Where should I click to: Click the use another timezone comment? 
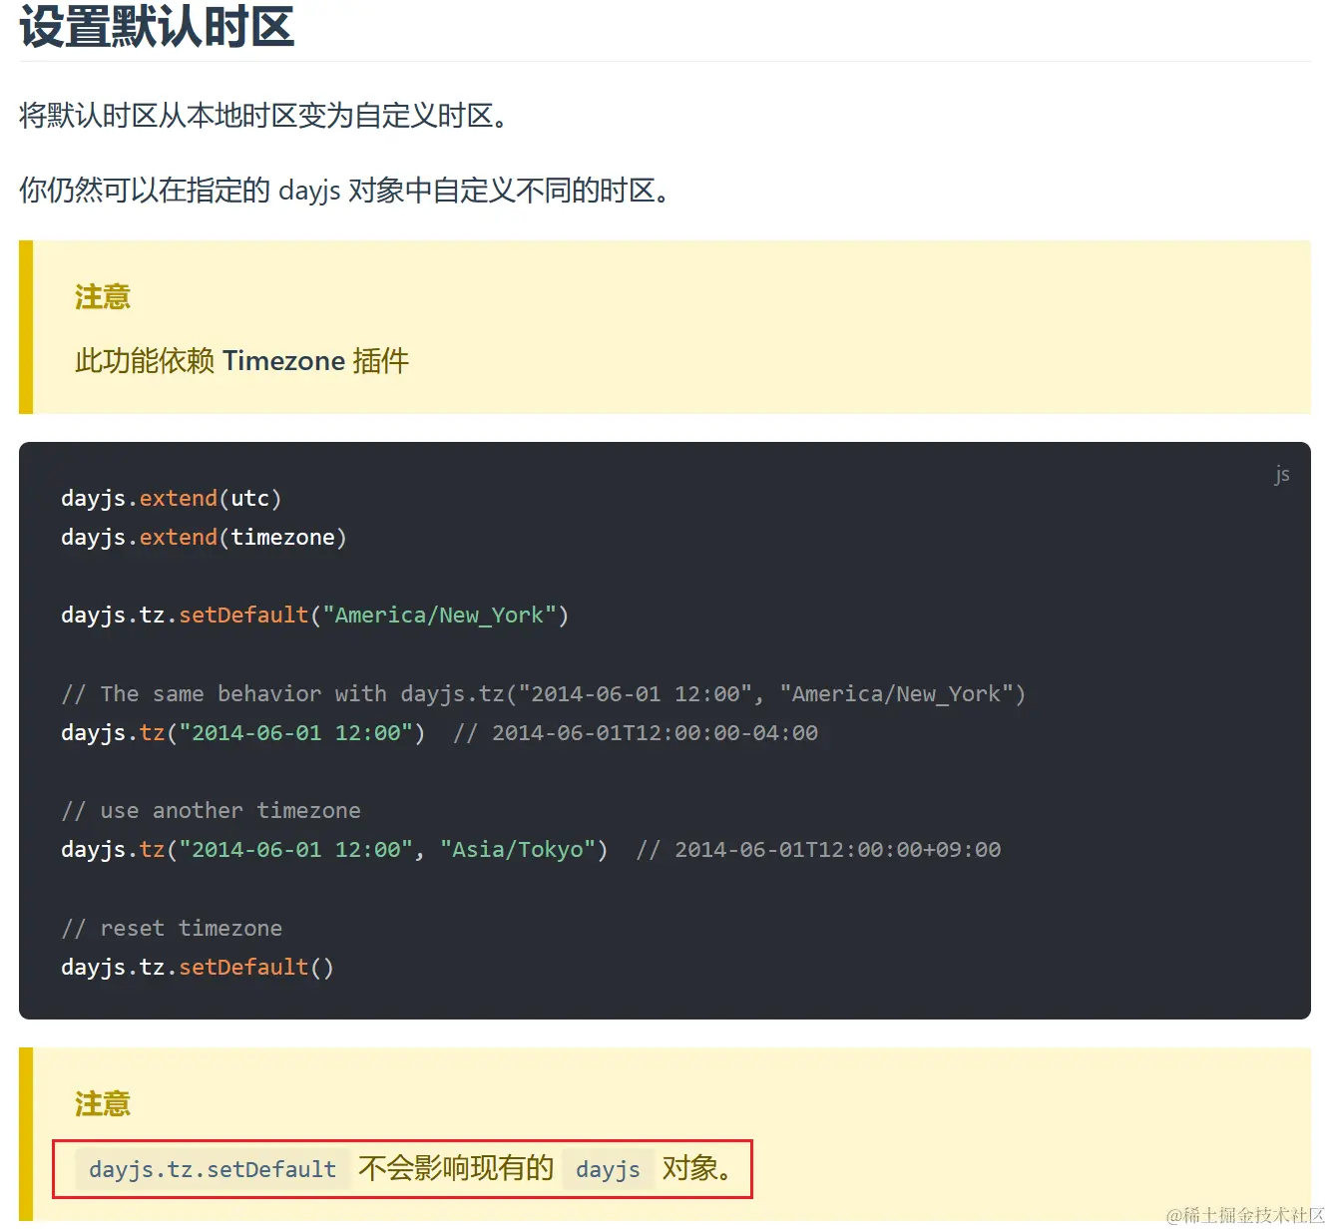pyautogui.click(x=211, y=810)
